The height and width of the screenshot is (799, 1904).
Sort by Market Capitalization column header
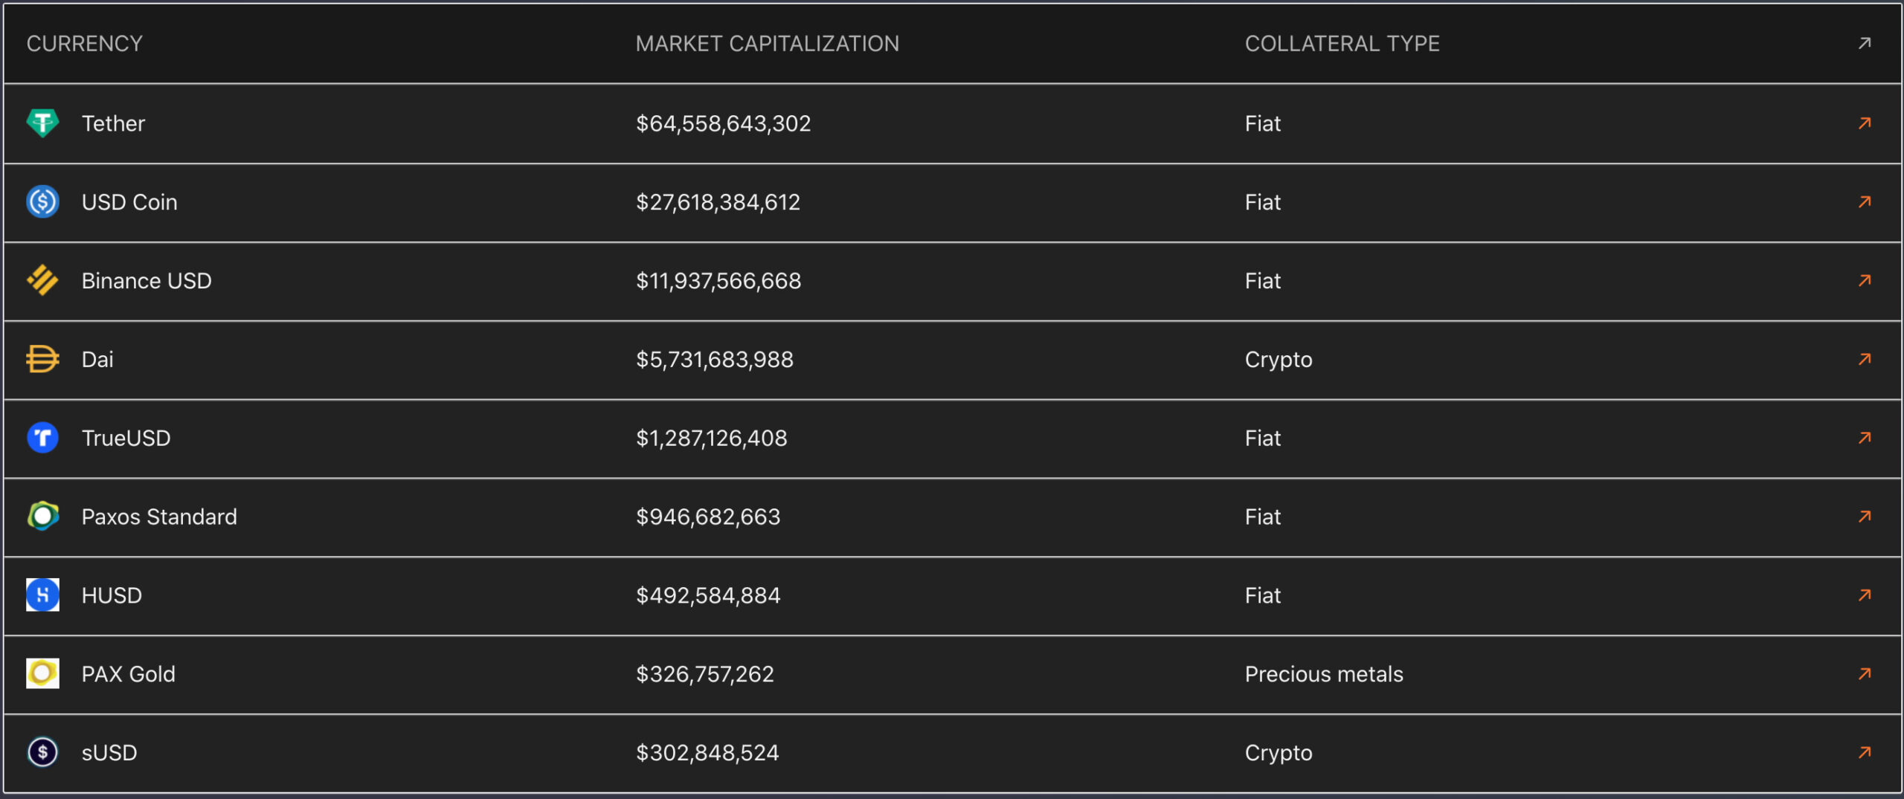click(767, 44)
